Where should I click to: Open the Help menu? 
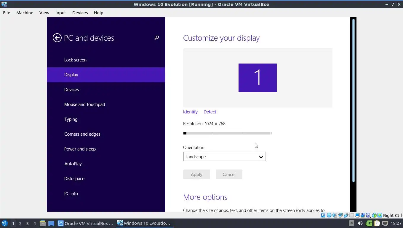[x=98, y=12]
